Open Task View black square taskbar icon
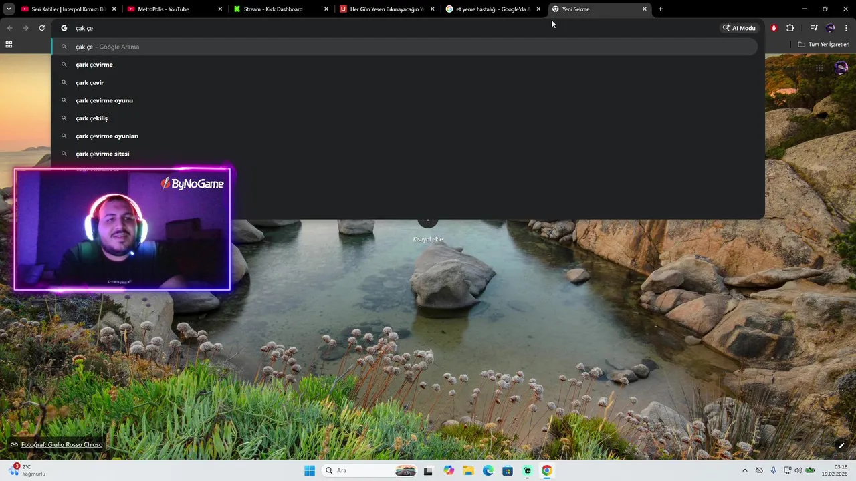The image size is (856, 481). [x=428, y=470]
